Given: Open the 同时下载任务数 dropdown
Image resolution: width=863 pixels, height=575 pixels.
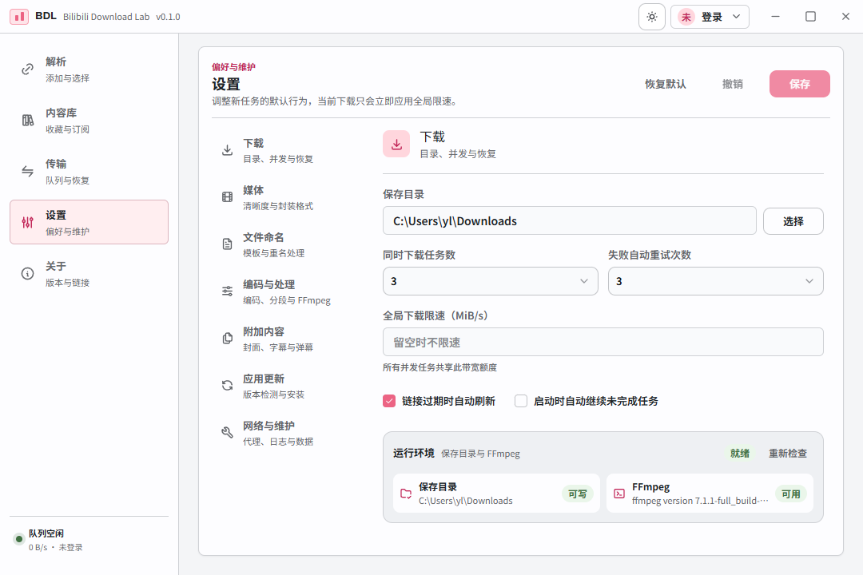Looking at the screenshot, I should tap(491, 281).
